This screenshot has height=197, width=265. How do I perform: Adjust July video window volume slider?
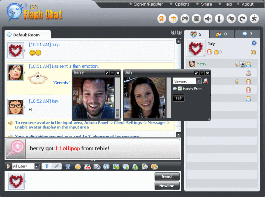point(169,98)
